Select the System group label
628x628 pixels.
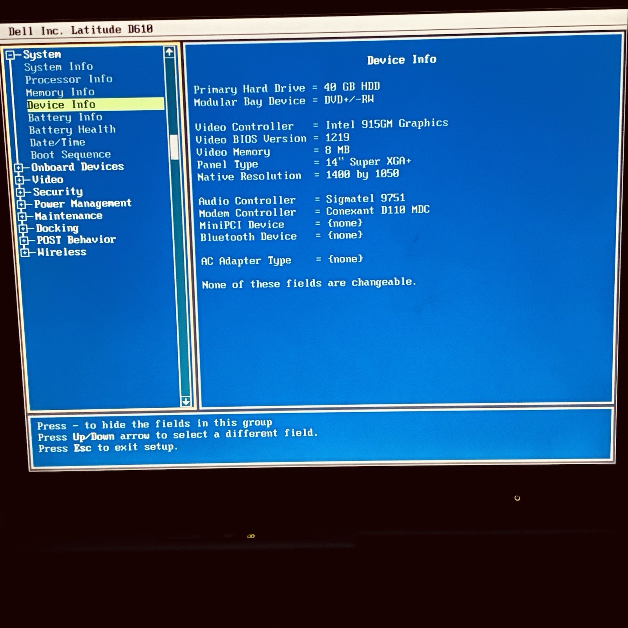tap(42, 54)
